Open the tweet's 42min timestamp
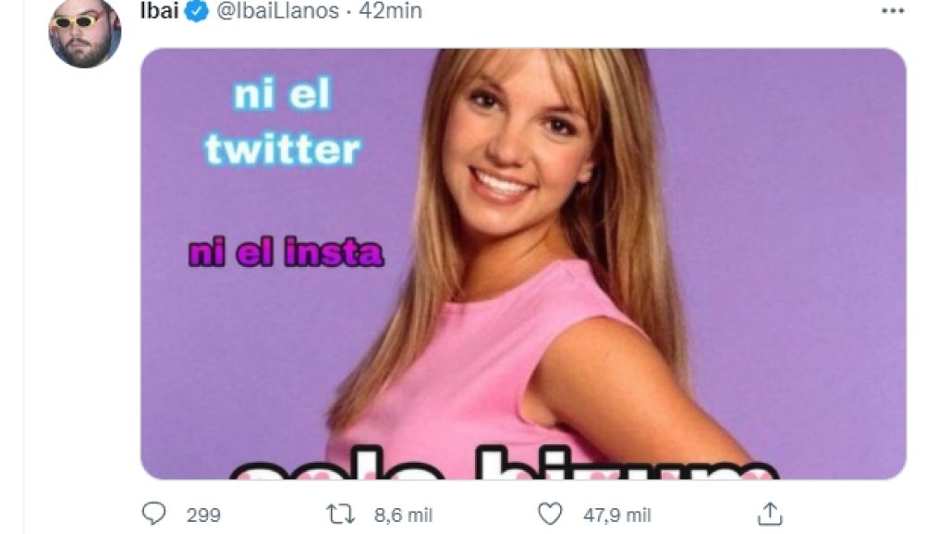Image resolution: width=950 pixels, height=534 pixels. pos(390,11)
